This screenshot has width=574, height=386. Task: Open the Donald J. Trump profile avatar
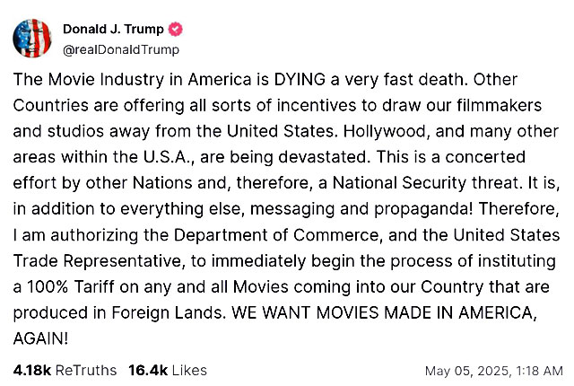tap(32, 38)
